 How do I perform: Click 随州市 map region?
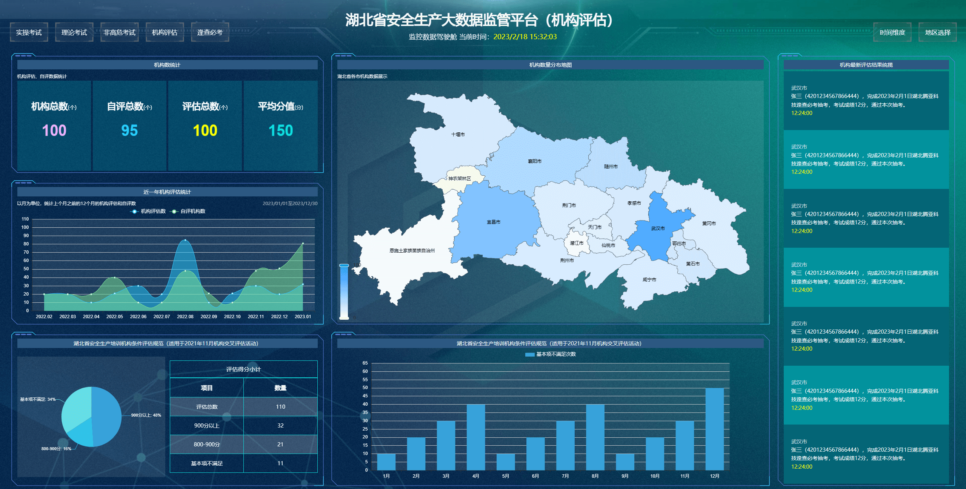click(x=611, y=166)
